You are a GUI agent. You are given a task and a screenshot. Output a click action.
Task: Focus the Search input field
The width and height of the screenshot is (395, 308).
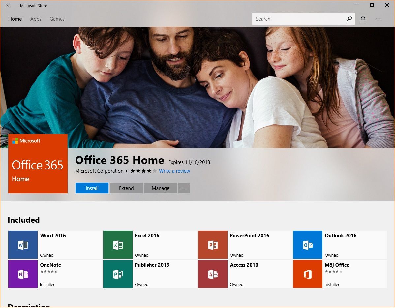(298, 19)
